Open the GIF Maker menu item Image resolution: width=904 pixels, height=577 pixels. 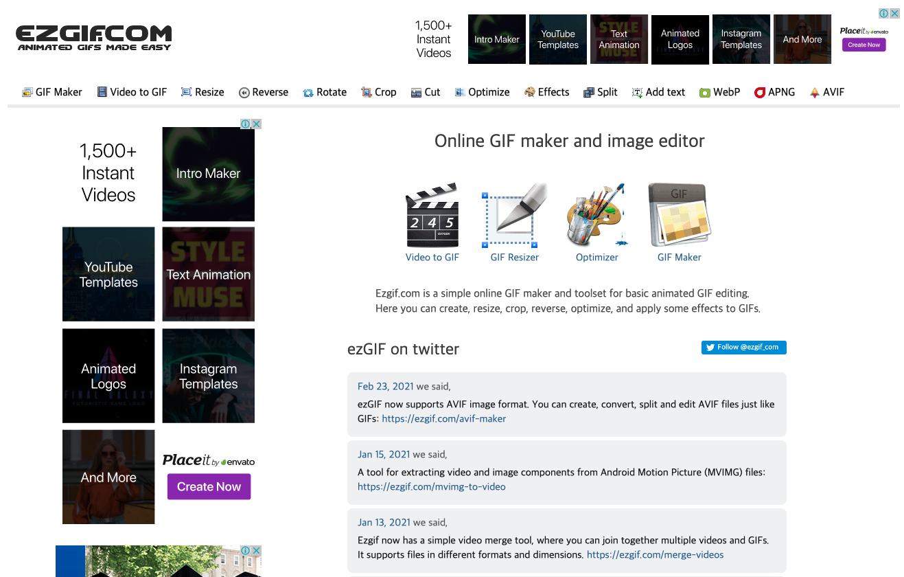[x=52, y=92]
